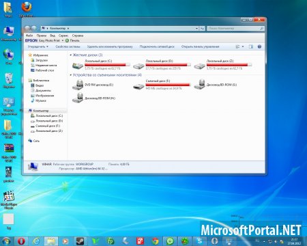Open the Файл menu
The width and height of the screenshot is (307, 246).
pos(29,36)
